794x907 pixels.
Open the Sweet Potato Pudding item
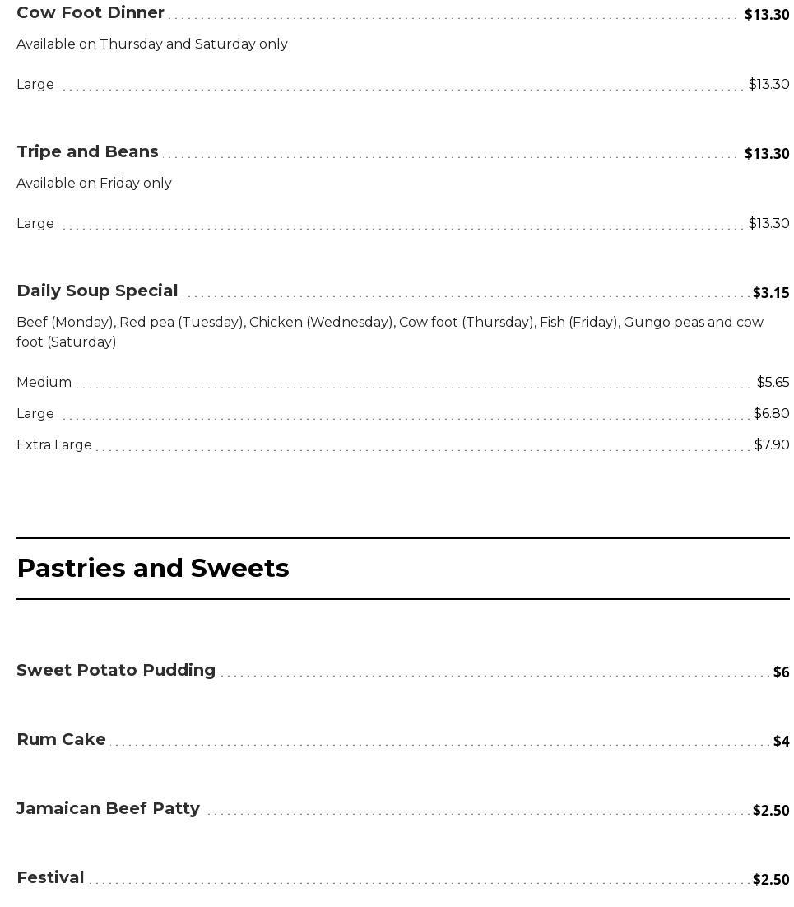(x=116, y=671)
